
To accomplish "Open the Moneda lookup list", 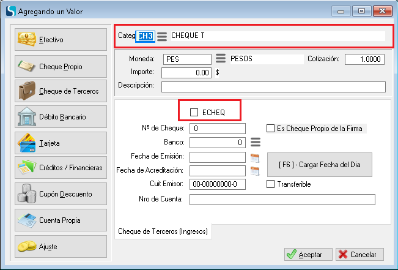I will [221, 59].
